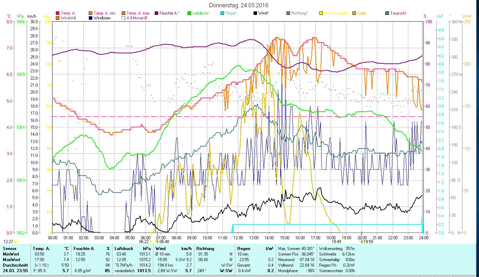This screenshot has width=479, height=277.
Task: Click the Gesamt: rain total label
Action: [x=244, y=265]
